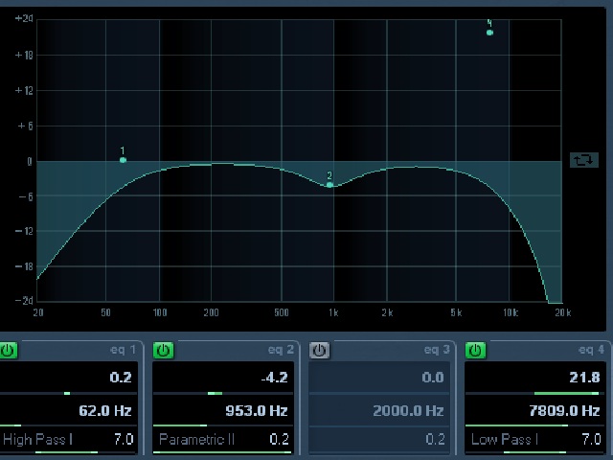Click the eq 2 Q value 0.2
Viewport: 613px width, 460px height.
point(279,439)
